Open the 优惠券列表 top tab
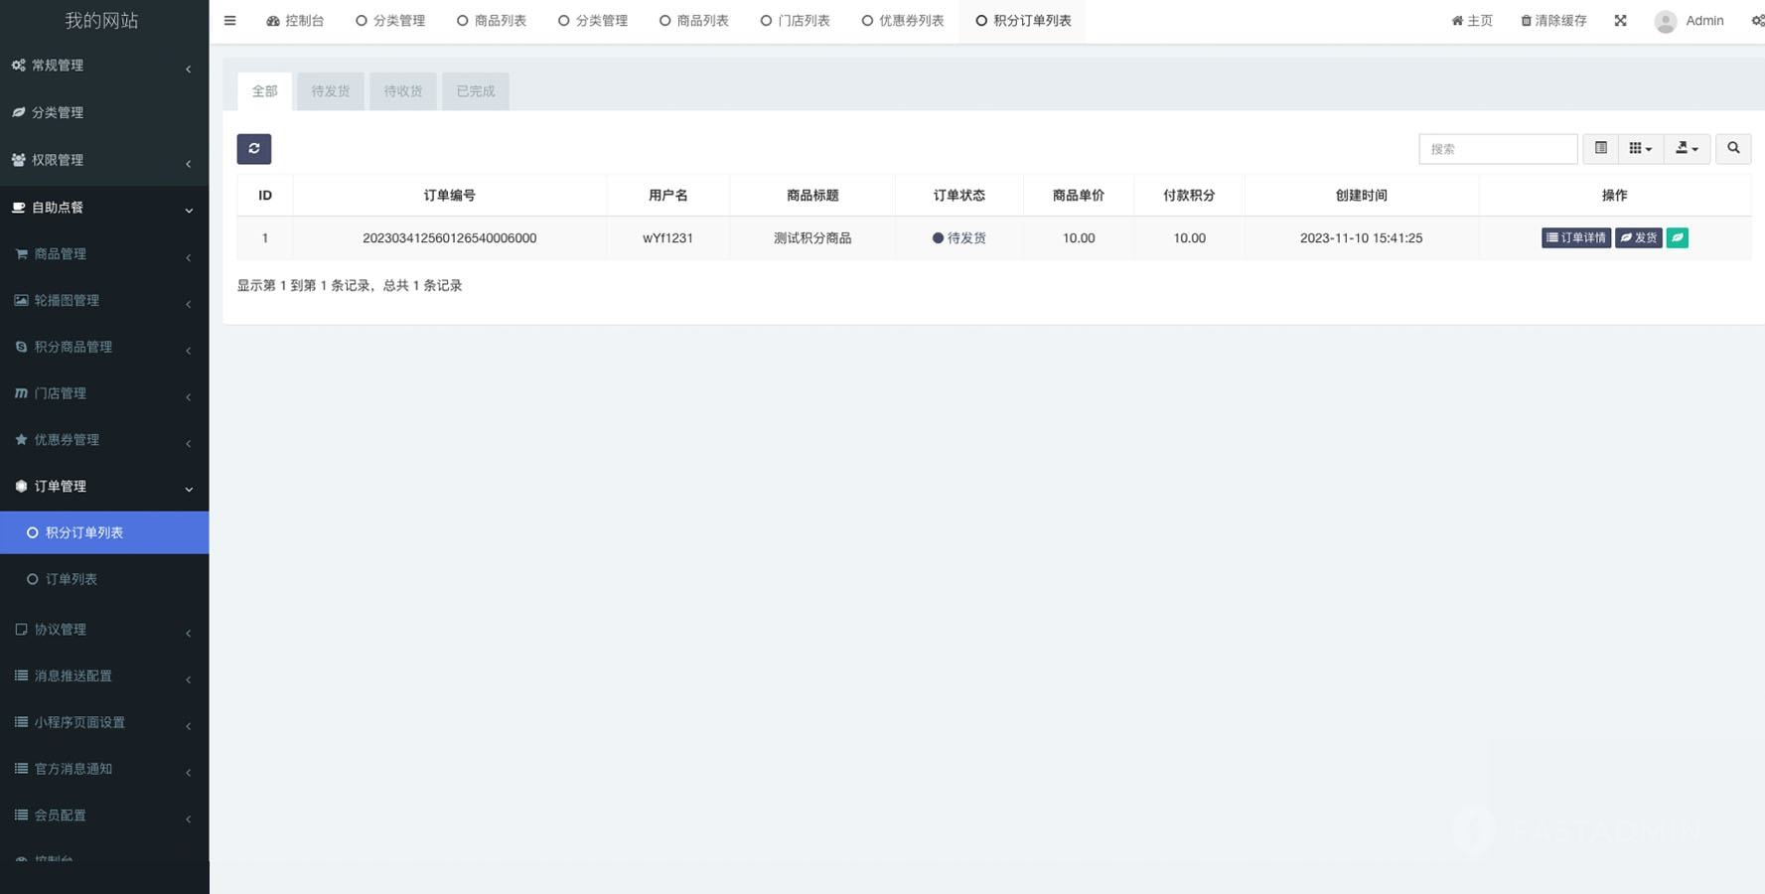Viewport: 1765px width, 894px height. 902,21
